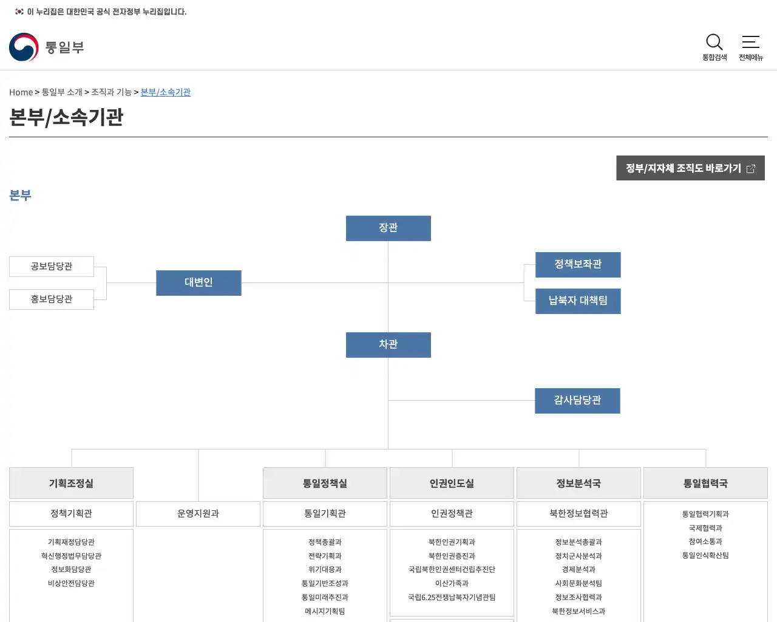The width and height of the screenshot is (777, 622).
Task: Click 통일인식확산팀 text
Action: 705,555
